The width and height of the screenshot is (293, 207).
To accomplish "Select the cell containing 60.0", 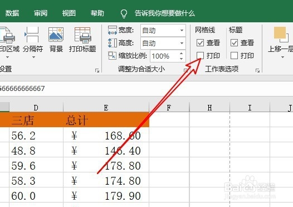I will pyautogui.click(x=36, y=195).
